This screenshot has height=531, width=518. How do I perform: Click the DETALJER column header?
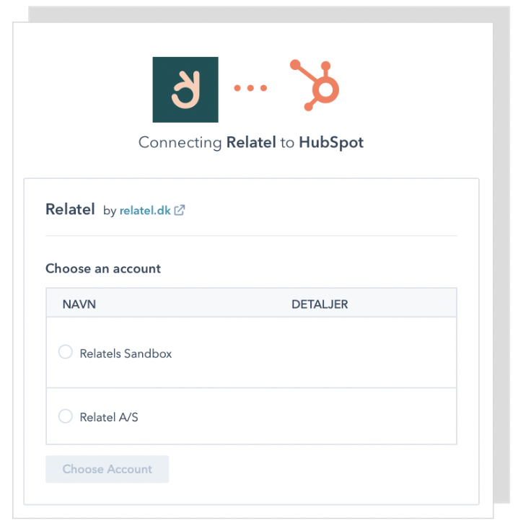[320, 304]
